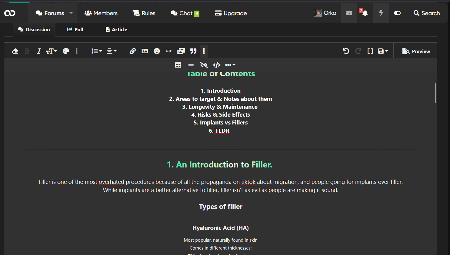Toggle BB code mode with brackets icon
450x255 pixels.
click(x=370, y=51)
